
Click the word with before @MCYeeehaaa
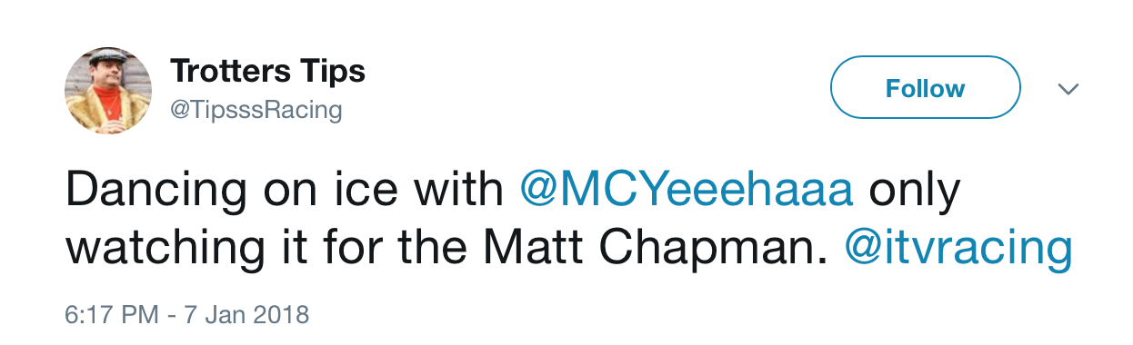click(459, 192)
